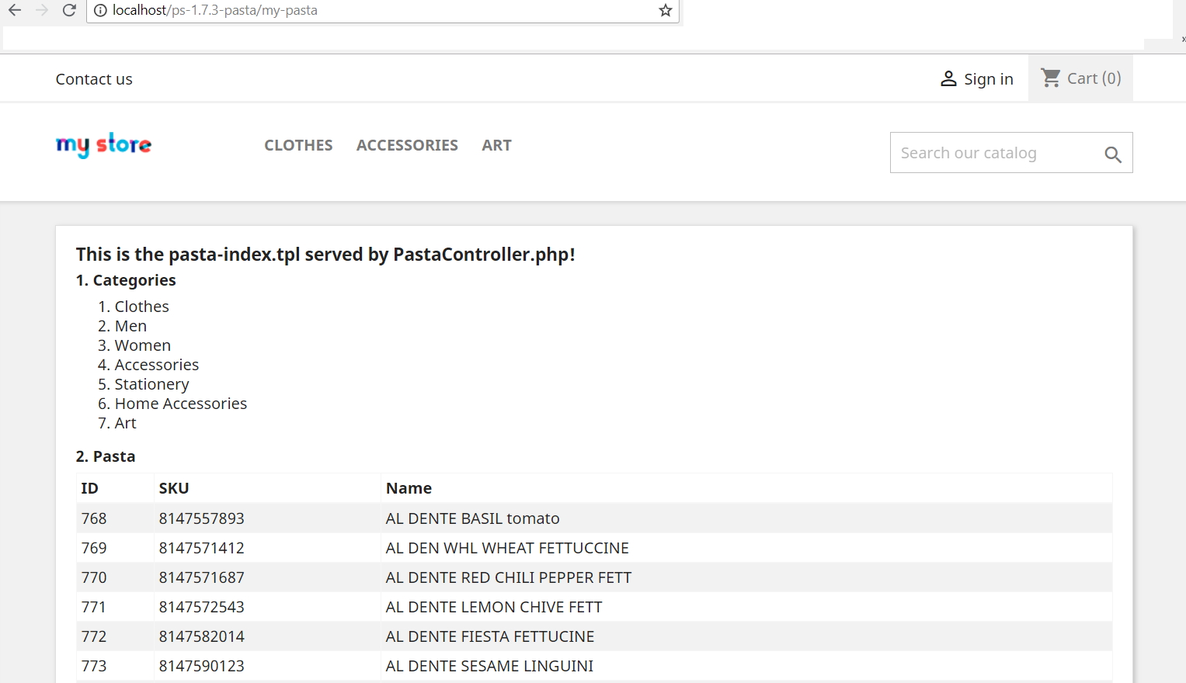Click the Name column header
Screen dimensions: 1186x683
(x=409, y=488)
